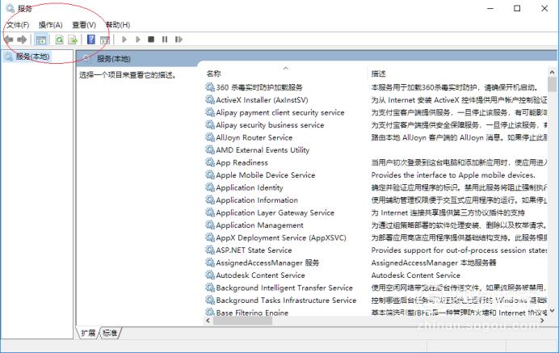
Task: Select Base Filtering Engine service
Action: (x=252, y=313)
